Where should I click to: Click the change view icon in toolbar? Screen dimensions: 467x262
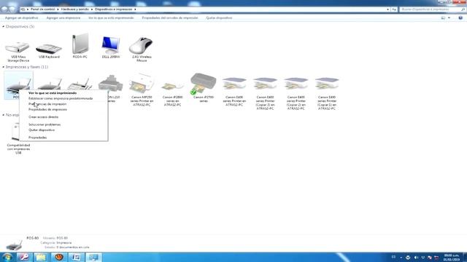[443, 17]
